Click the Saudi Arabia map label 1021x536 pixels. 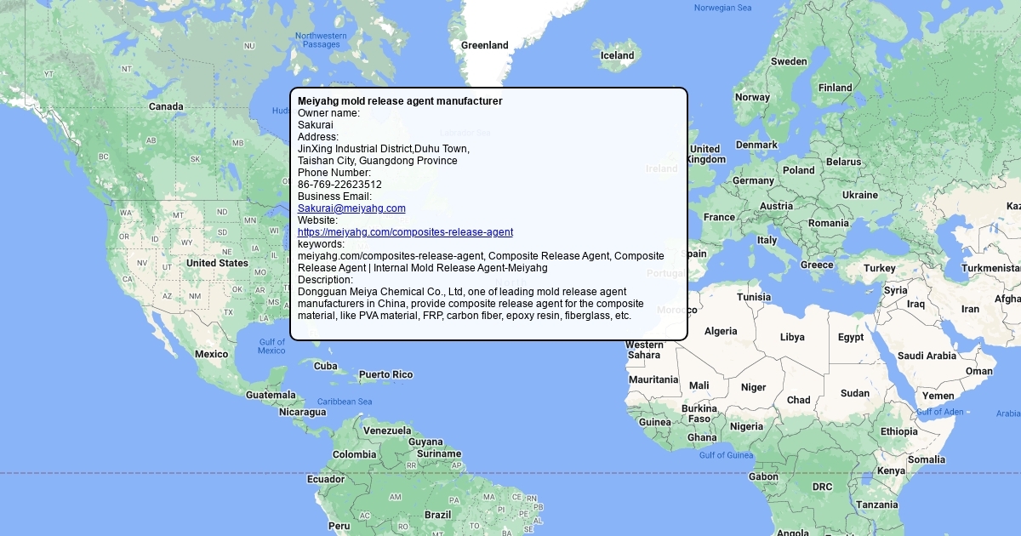[927, 356]
